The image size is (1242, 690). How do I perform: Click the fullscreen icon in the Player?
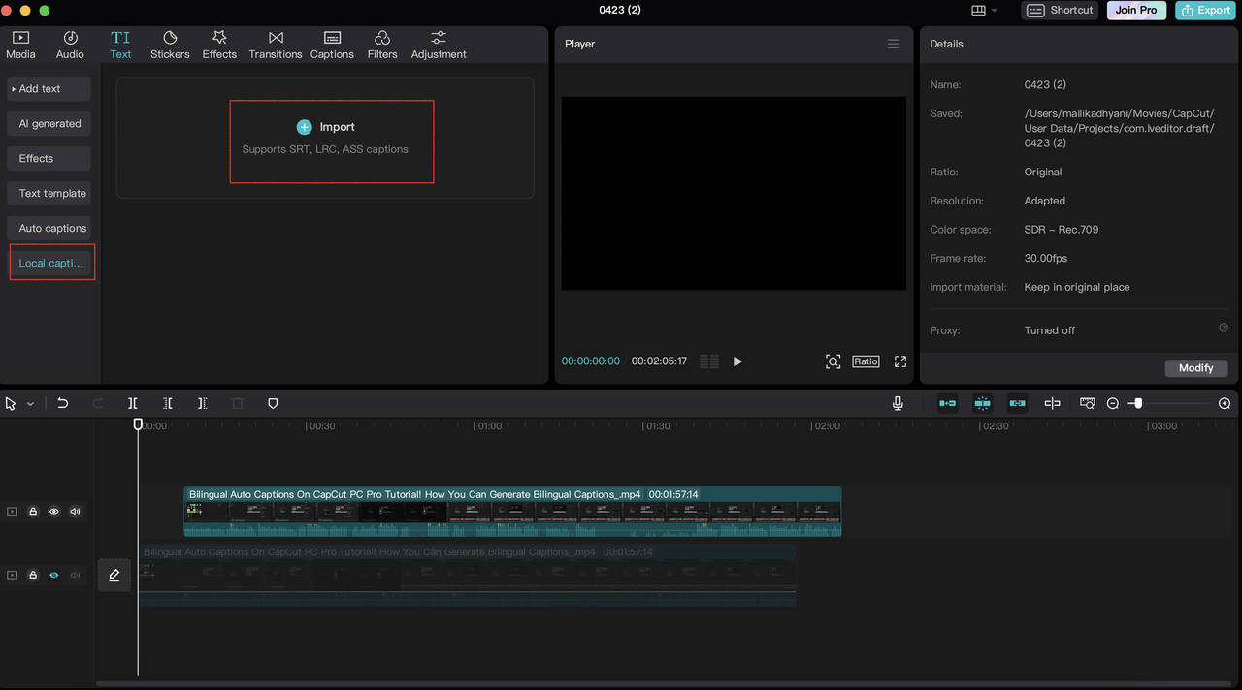tap(900, 361)
